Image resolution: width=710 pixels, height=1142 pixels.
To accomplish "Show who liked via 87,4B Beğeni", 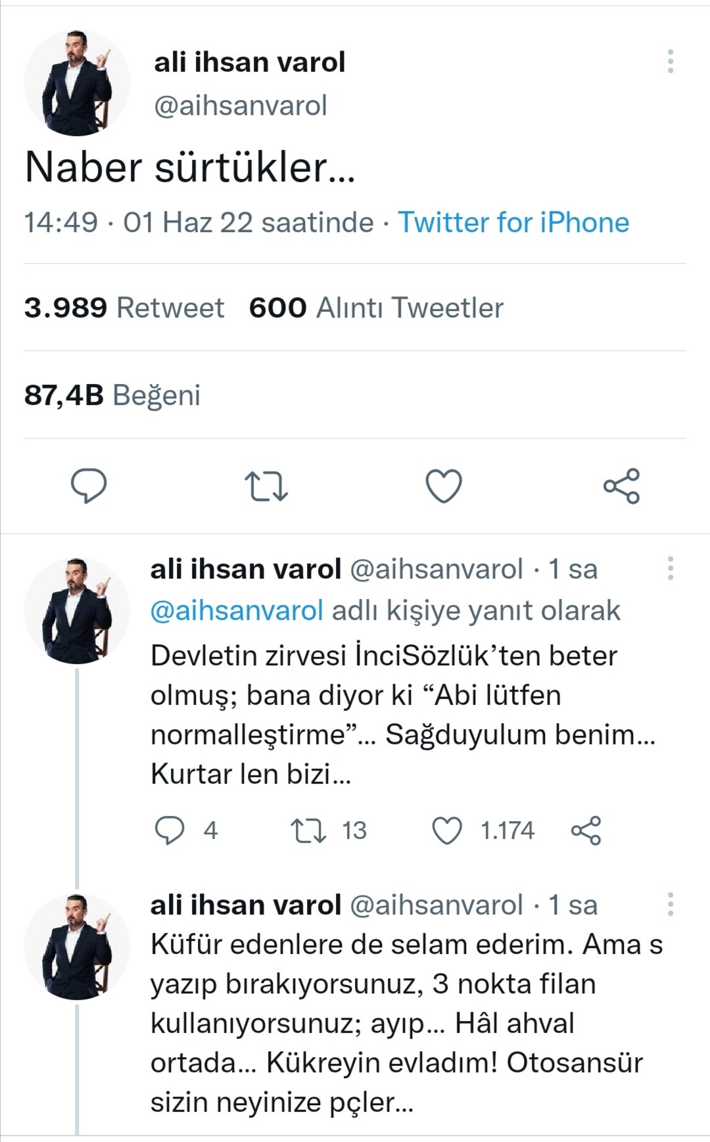I will 112,395.
